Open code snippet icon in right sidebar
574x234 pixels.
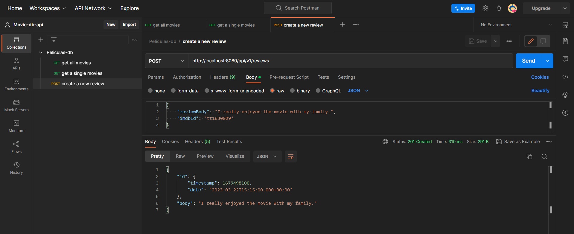(565, 77)
